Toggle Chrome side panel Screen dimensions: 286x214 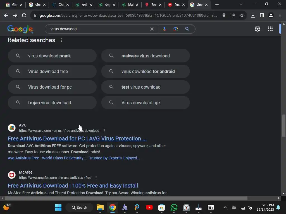coord(262,16)
